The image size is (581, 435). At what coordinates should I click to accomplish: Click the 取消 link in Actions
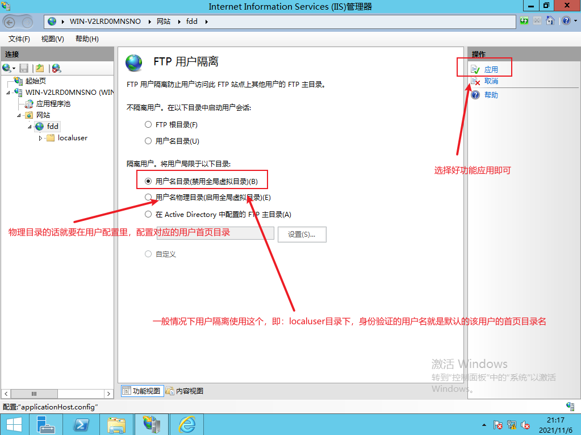[x=491, y=81]
